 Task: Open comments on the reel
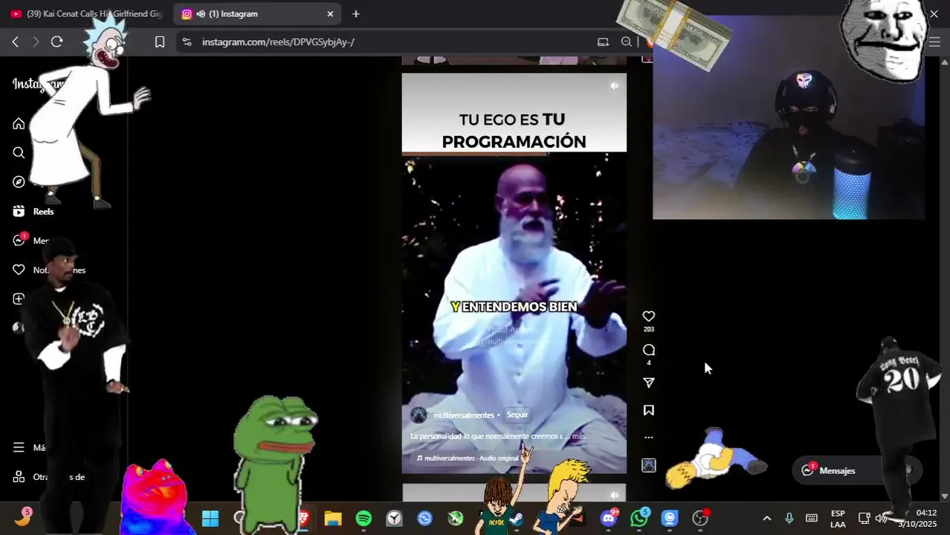click(x=648, y=350)
